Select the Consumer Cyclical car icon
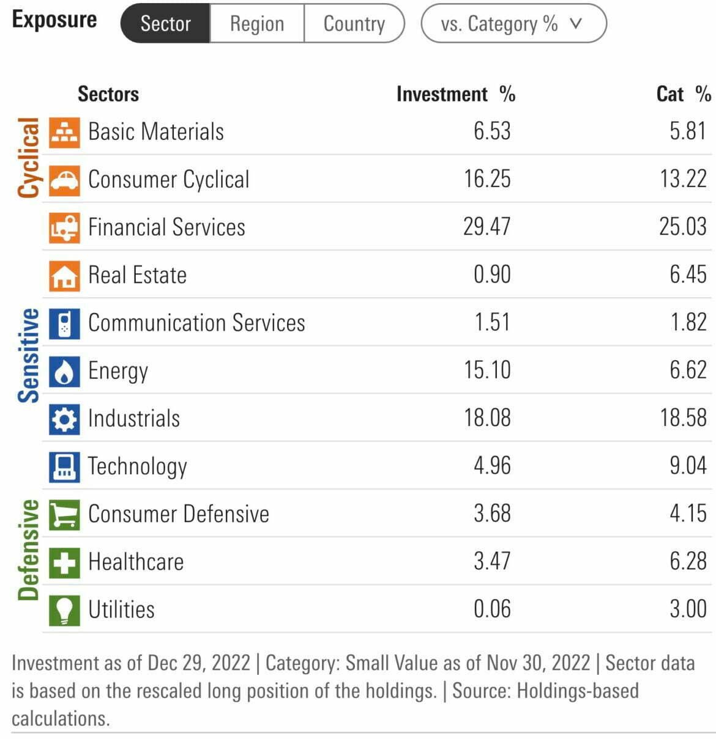The width and height of the screenshot is (716, 739). (64, 179)
